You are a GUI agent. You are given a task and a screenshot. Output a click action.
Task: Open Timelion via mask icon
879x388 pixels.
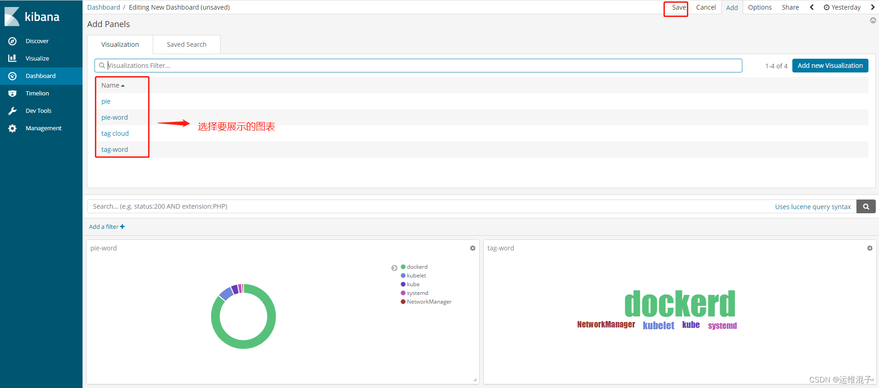pos(12,94)
